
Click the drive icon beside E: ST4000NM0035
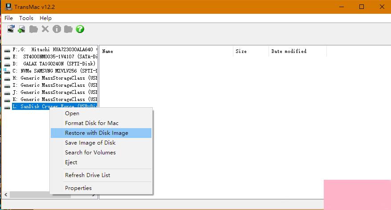(7, 57)
